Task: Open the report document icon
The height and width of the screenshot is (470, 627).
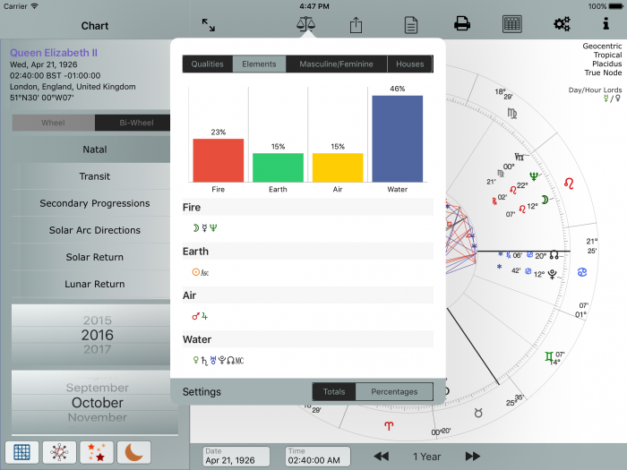Action: 410,25
